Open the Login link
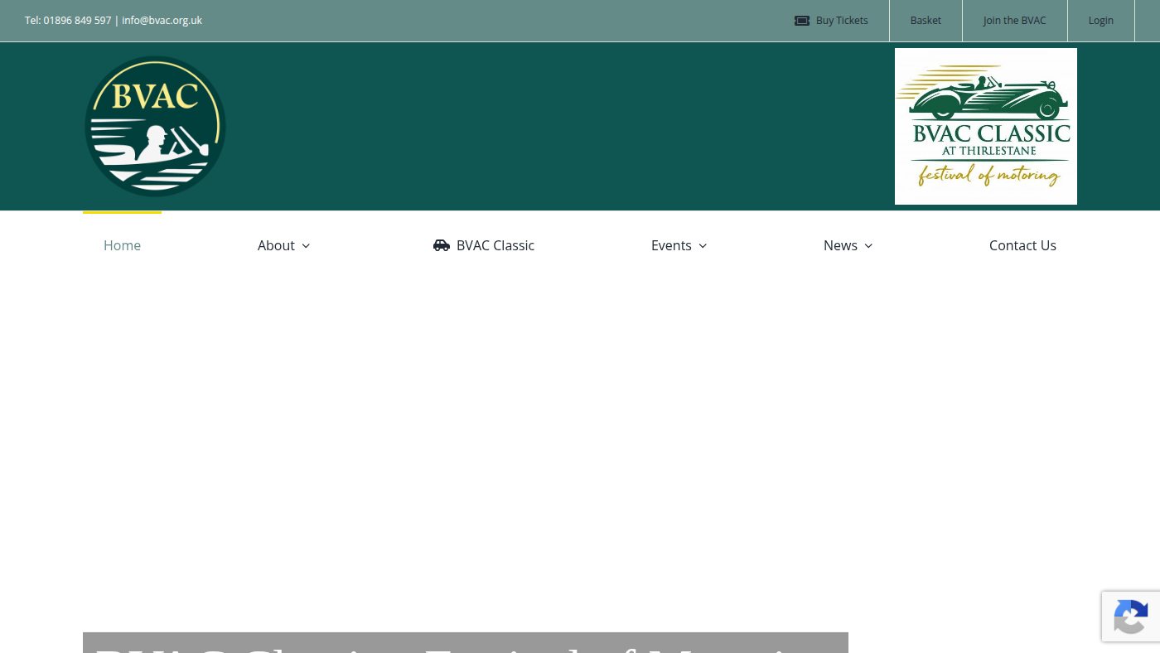Viewport: 1160px width, 653px height. (1100, 21)
